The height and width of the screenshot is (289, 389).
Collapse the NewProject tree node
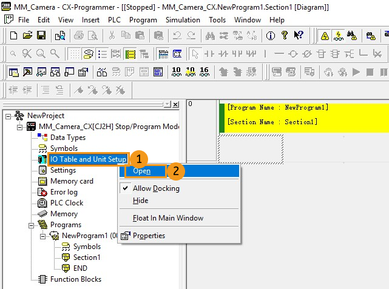tap(8, 116)
